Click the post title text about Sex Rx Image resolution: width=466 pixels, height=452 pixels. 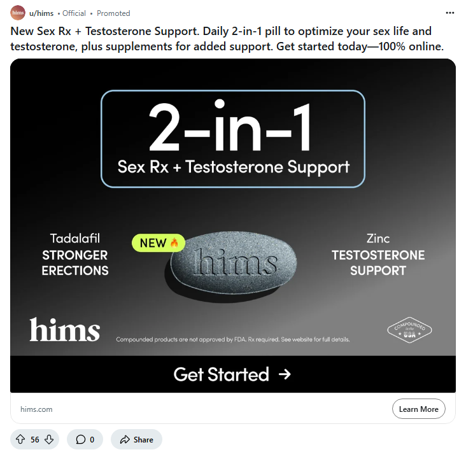point(227,39)
